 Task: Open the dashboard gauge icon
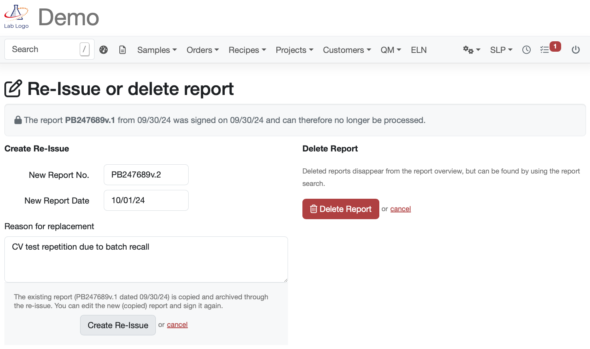[x=104, y=50]
